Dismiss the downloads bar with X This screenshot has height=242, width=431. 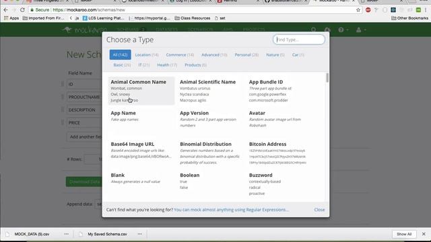point(424,234)
